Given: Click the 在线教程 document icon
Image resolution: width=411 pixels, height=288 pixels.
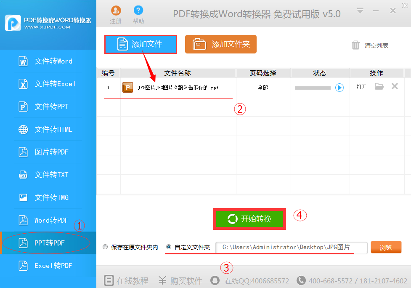Looking at the screenshot, I should (x=109, y=280).
